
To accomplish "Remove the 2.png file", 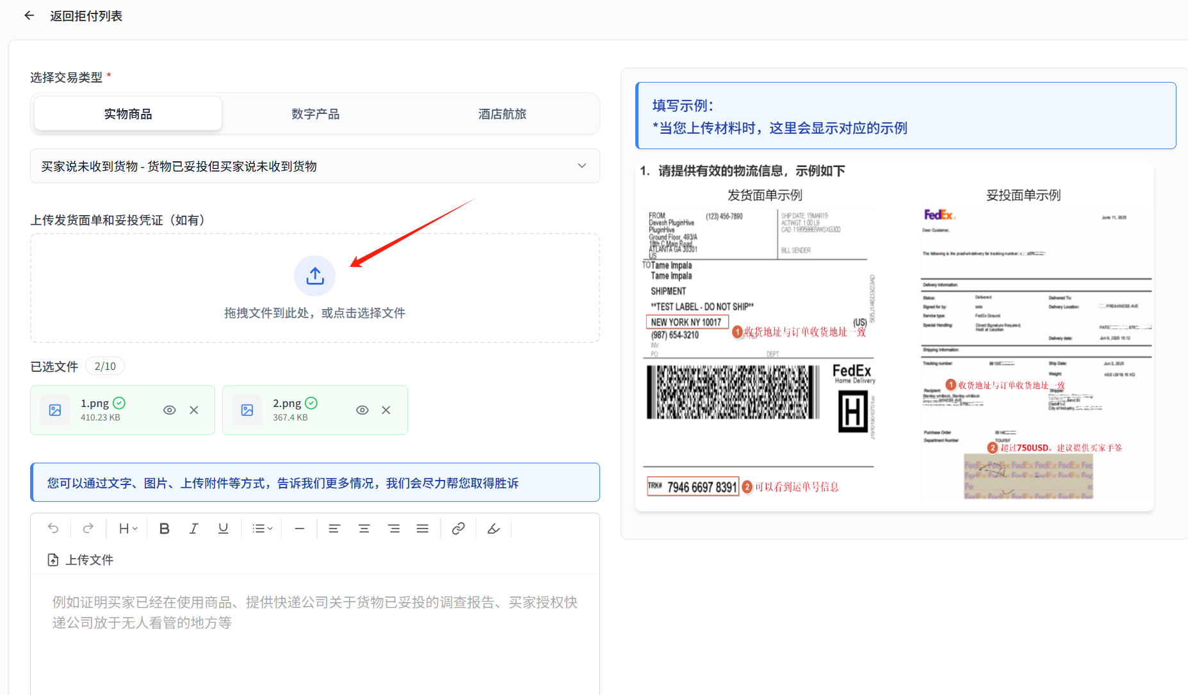I will coord(386,410).
